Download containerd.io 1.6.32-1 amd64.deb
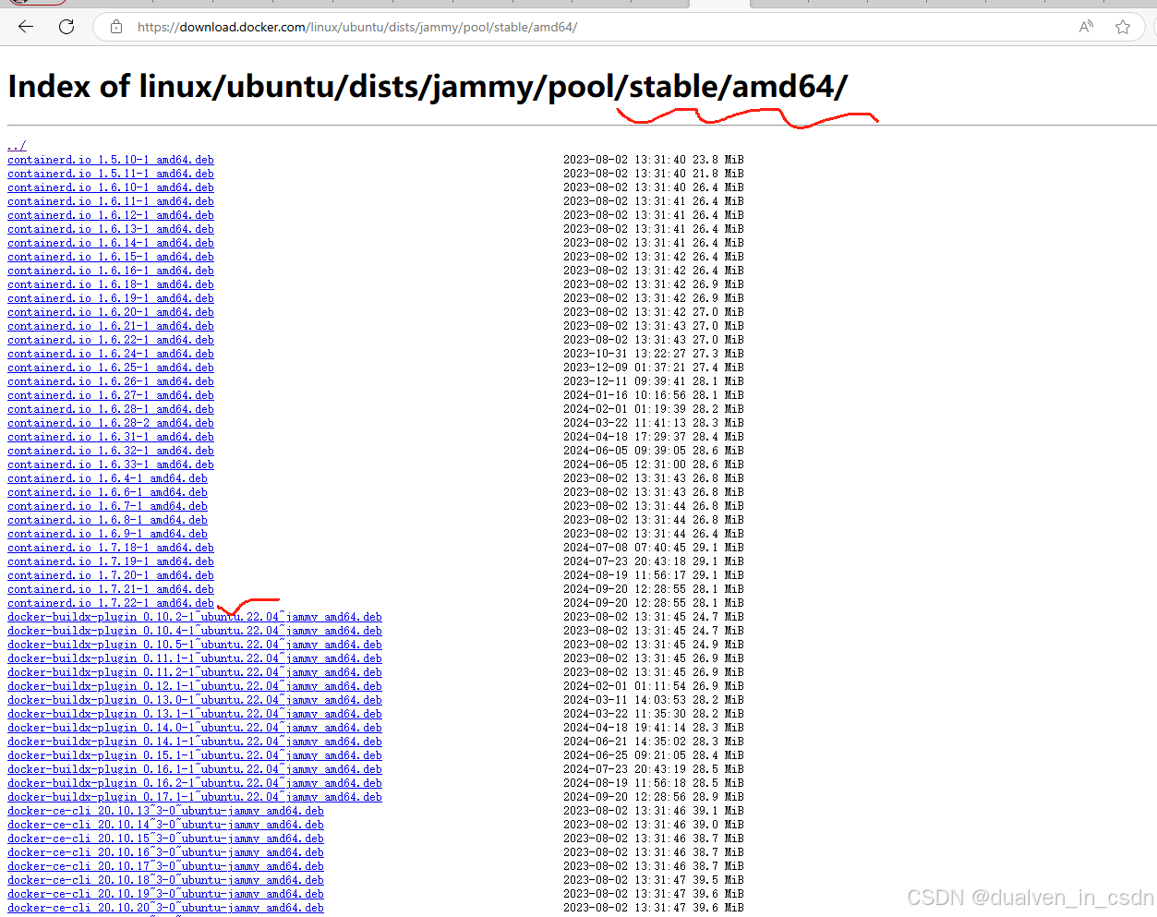1157x917 pixels. (x=111, y=451)
